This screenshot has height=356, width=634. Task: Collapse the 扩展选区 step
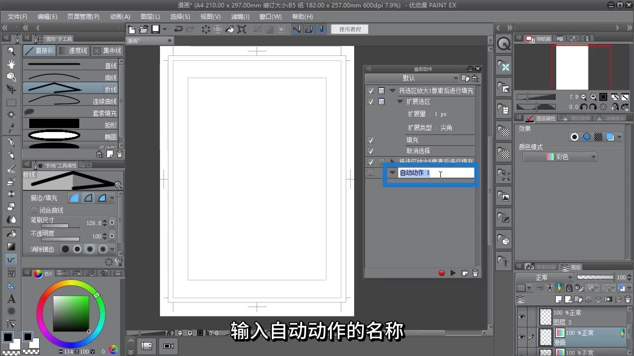pos(400,101)
